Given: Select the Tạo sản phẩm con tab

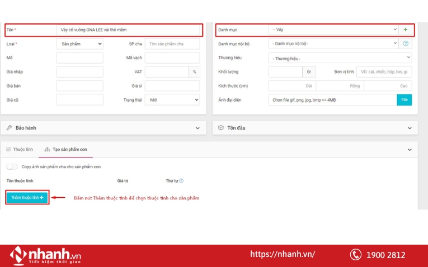Looking at the screenshot, I should click(x=65, y=150).
